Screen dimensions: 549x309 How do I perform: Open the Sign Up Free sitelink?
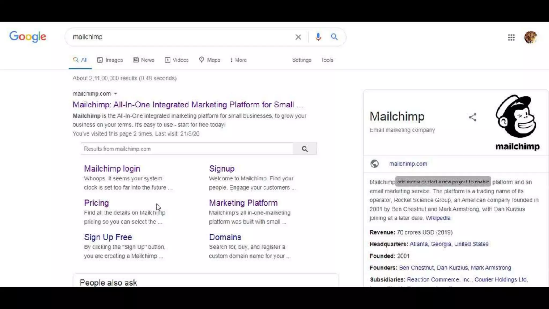pos(108,237)
